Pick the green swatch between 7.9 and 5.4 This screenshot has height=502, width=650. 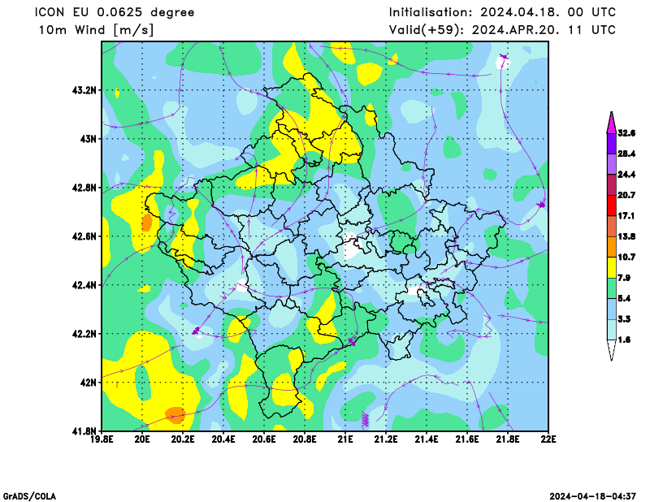coord(612,288)
